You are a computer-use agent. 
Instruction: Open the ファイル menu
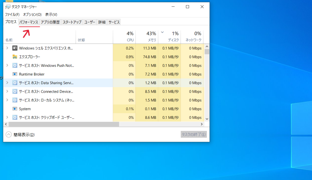coord(12,15)
